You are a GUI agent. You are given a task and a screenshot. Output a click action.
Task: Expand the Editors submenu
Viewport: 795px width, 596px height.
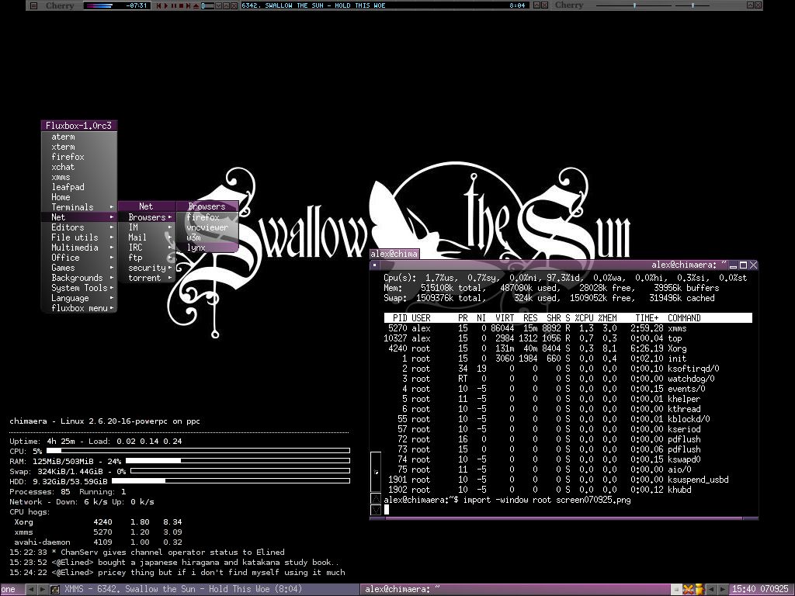(79, 227)
